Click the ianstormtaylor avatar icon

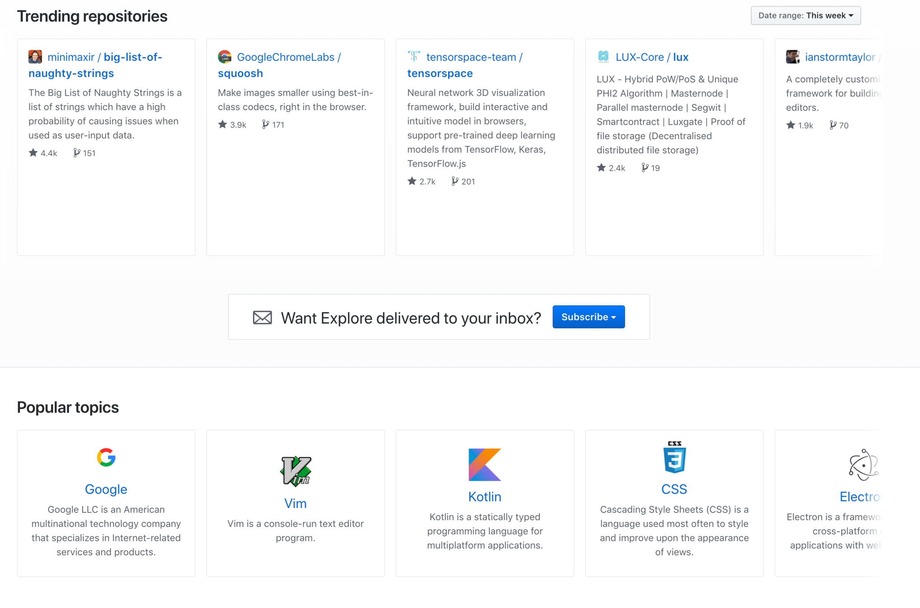pos(792,57)
